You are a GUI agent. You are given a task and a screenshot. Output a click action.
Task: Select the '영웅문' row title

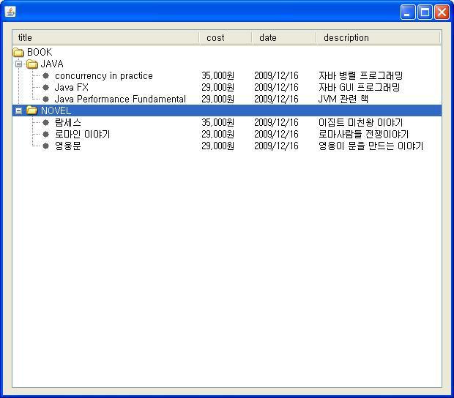tap(68, 146)
